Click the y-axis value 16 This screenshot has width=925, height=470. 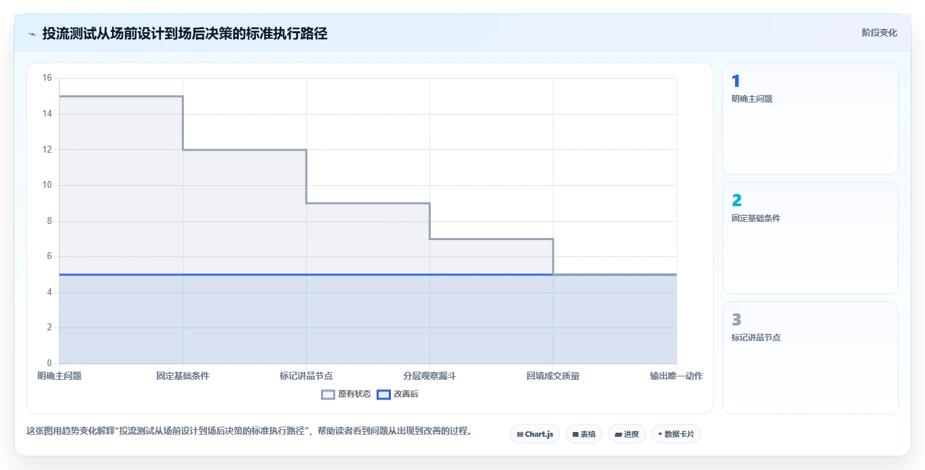pos(47,78)
